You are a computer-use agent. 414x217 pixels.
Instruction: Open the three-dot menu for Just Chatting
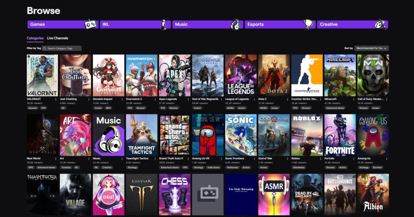pos(89,99)
